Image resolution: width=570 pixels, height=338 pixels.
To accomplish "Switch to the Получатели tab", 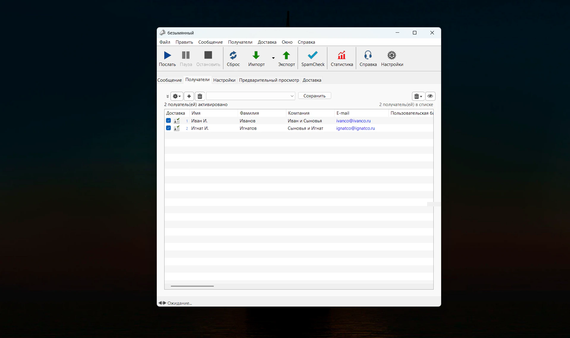I will pos(198,80).
